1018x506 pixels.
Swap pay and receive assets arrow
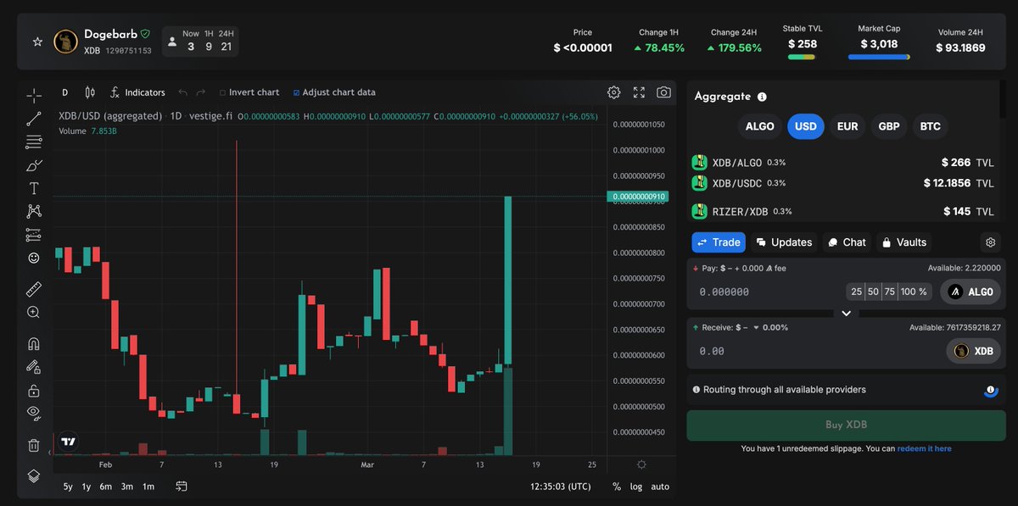[x=846, y=313]
